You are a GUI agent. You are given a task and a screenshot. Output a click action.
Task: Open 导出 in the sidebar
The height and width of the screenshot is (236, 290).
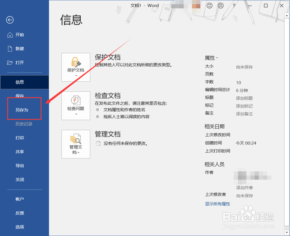(x=20, y=166)
